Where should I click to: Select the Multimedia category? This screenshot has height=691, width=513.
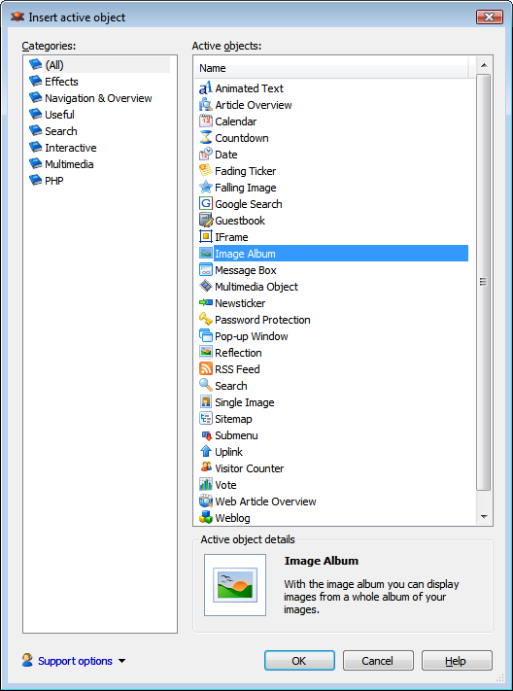tap(69, 164)
